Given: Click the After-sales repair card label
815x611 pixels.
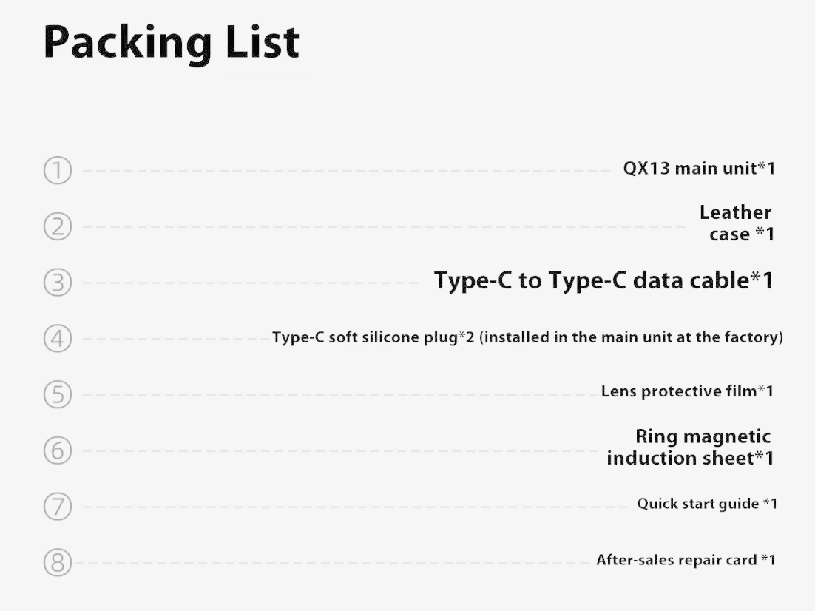Looking at the screenshot, I should (686, 560).
